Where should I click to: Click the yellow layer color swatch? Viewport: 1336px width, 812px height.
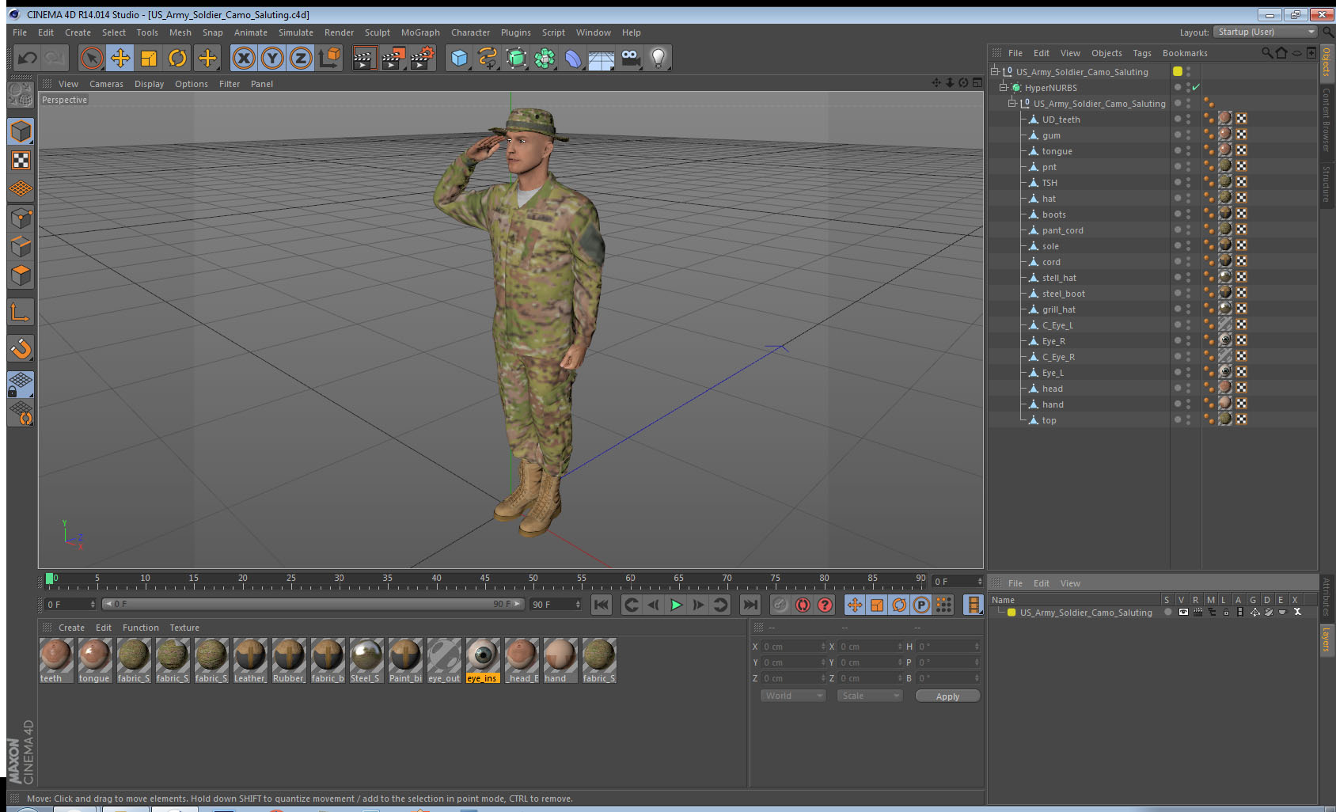(x=1011, y=612)
